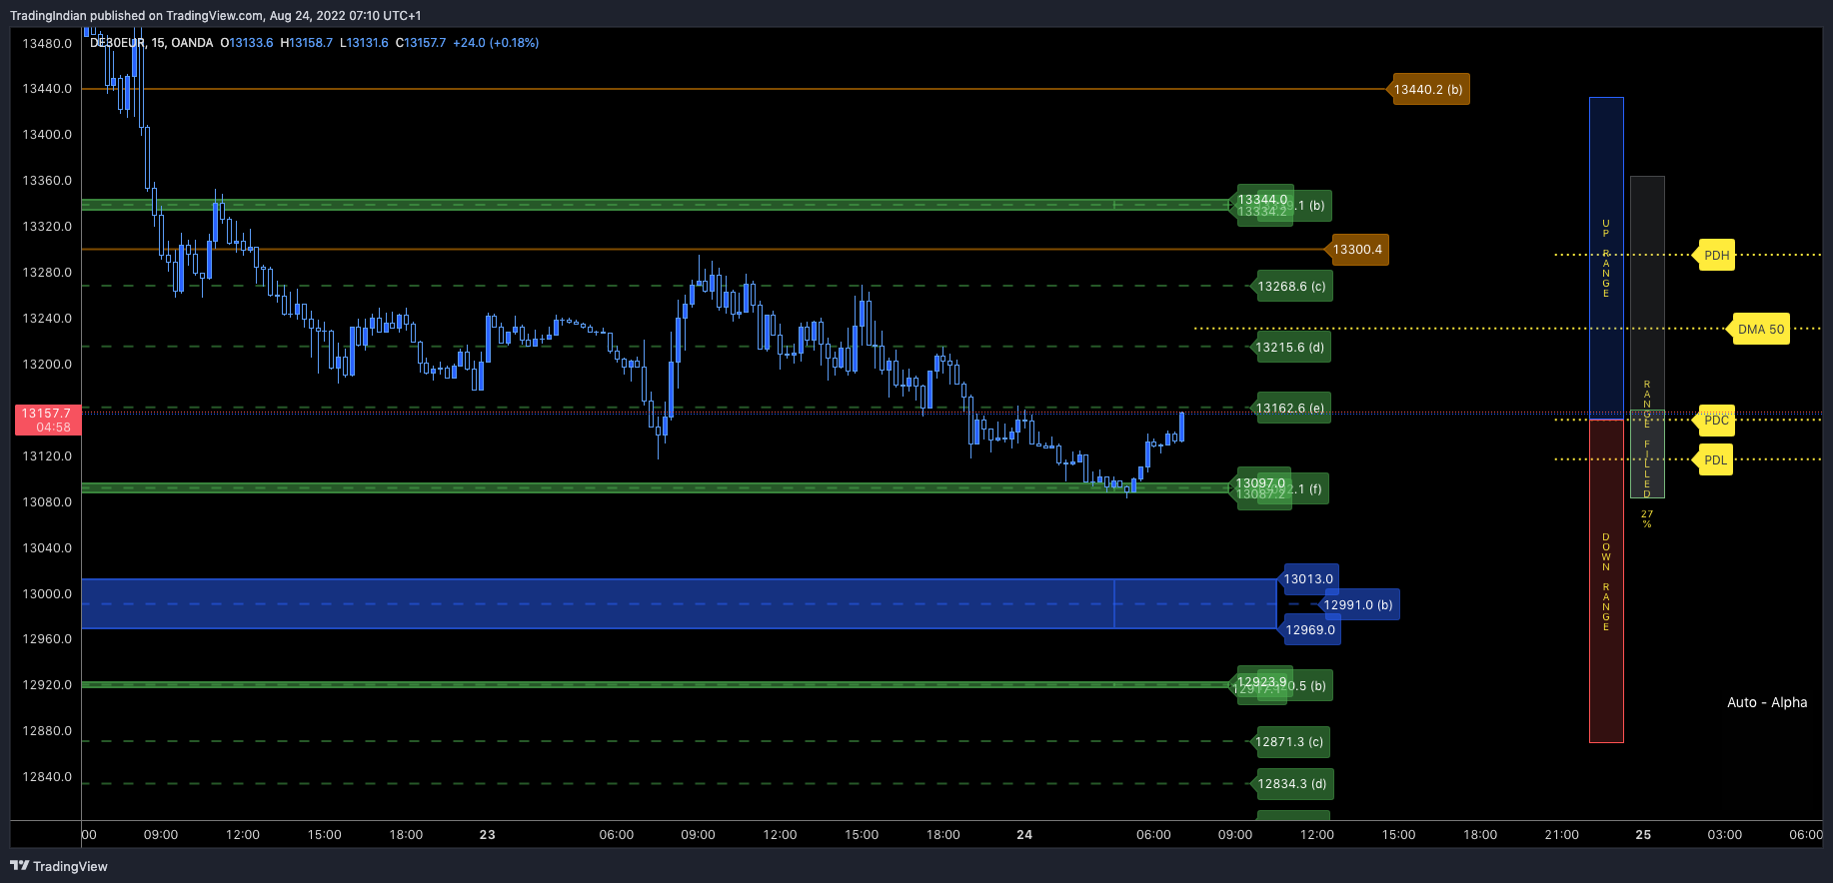Click the 25 date marker on time axis
The image size is (1833, 883).
pyautogui.click(x=1643, y=835)
